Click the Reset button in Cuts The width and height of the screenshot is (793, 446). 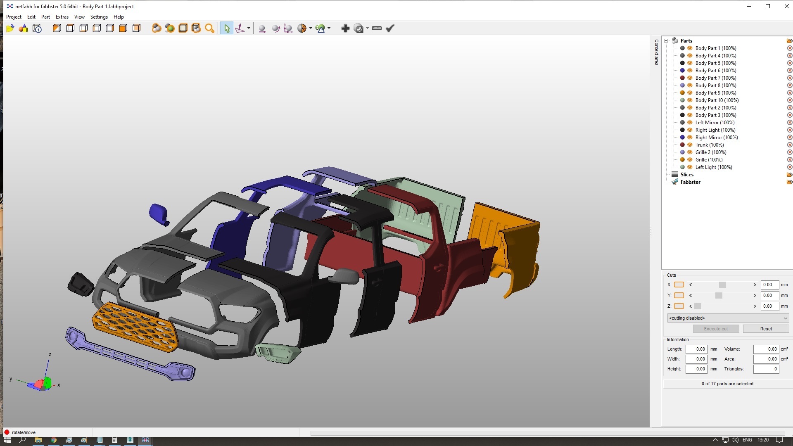[766, 329]
